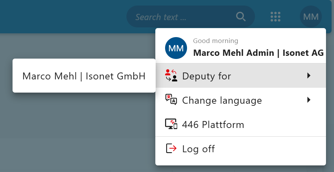Click the 446 Plattform devices icon
The height and width of the screenshot is (172, 334).
point(171,124)
